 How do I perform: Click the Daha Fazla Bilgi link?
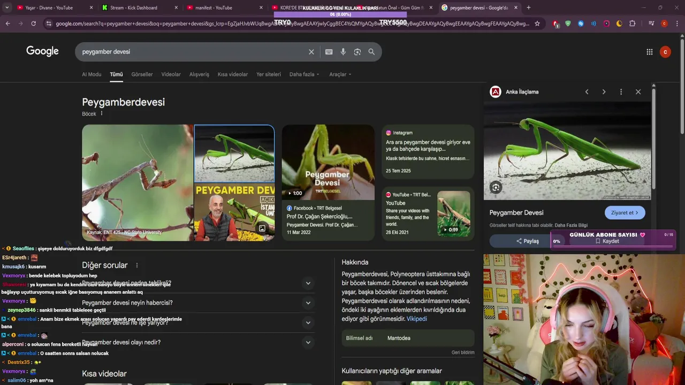pyautogui.click(x=571, y=225)
